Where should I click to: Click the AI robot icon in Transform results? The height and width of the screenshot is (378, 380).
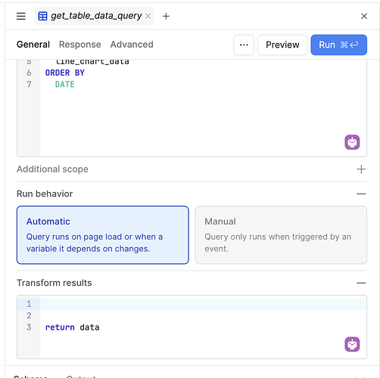352,344
